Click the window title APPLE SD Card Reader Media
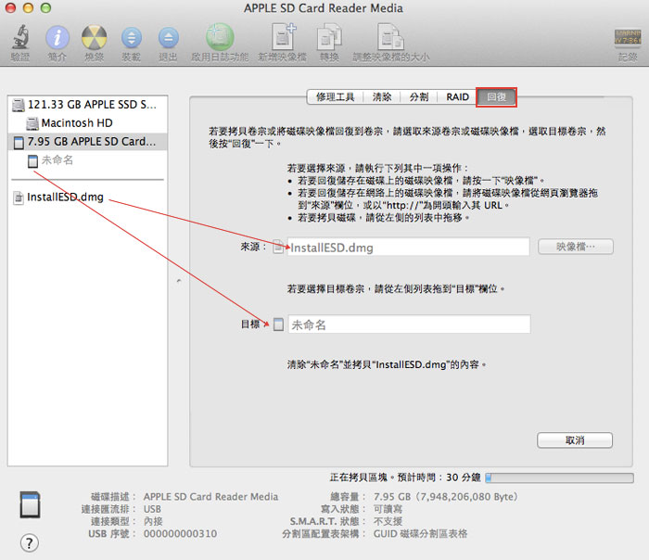 point(324,8)
